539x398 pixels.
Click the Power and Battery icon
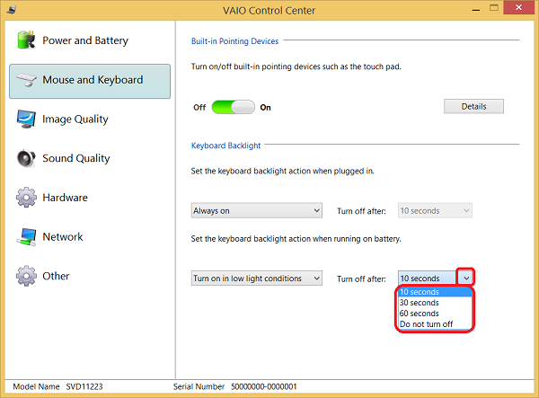coord(26,40)
